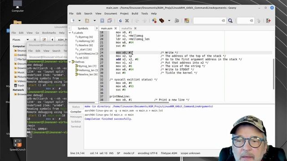This screenshot has height=161, width=287.
Task: Select ret [43] label in symbols
Action: click(x=83, y=58)
